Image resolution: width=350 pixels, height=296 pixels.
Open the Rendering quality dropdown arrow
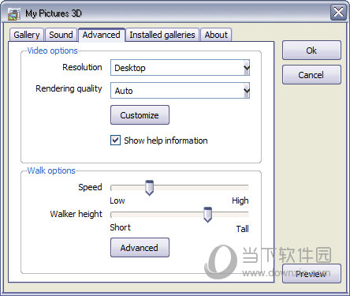coord(247,91)
